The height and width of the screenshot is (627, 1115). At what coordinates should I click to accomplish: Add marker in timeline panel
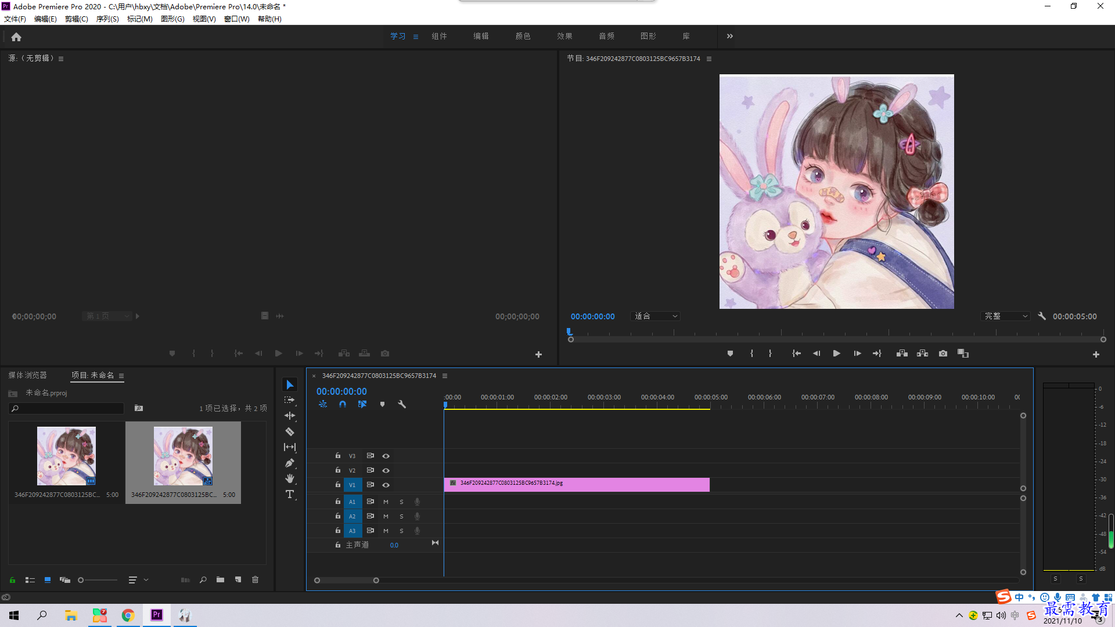click(382, 404)
